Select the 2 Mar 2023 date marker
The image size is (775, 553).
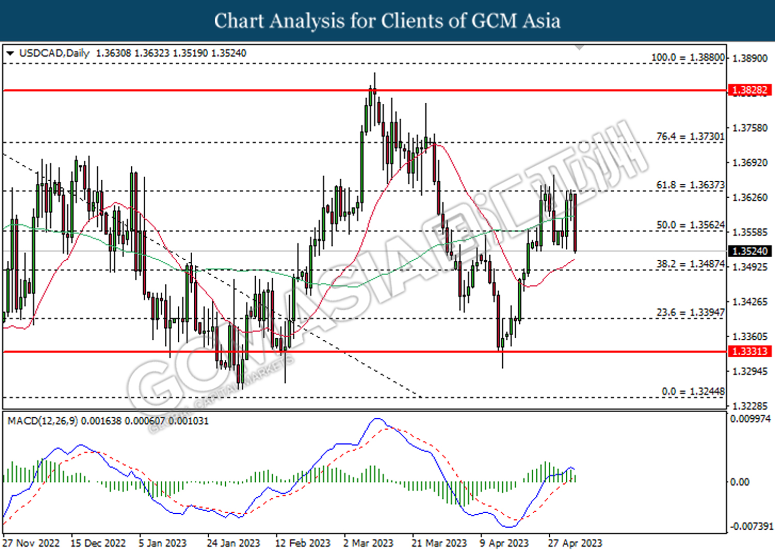(x=368, y=543)
